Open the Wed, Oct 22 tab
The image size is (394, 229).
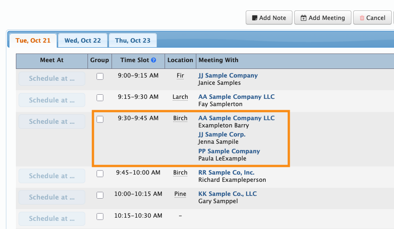point(83,40)
